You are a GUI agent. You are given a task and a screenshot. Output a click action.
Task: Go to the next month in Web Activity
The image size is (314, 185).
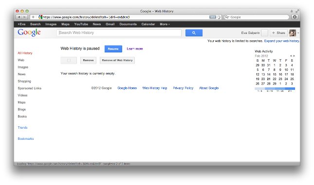(x=294, y=56)
